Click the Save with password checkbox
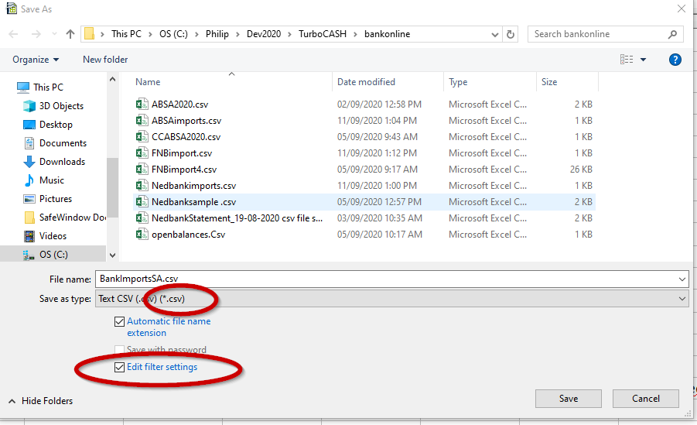The width and height of the screenshot is (697, 425). coord(119,350)
